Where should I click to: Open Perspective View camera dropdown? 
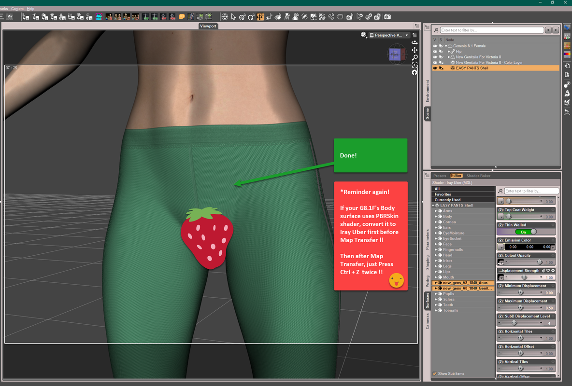tap(407, 35)
